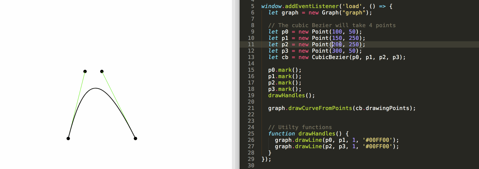Screen dimensions: 479x169
Task: Click the left green handle line
Action: pyautogui.click(x=77, y=105)
